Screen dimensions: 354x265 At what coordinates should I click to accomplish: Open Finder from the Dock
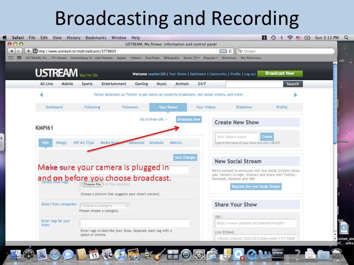[15, 255]
